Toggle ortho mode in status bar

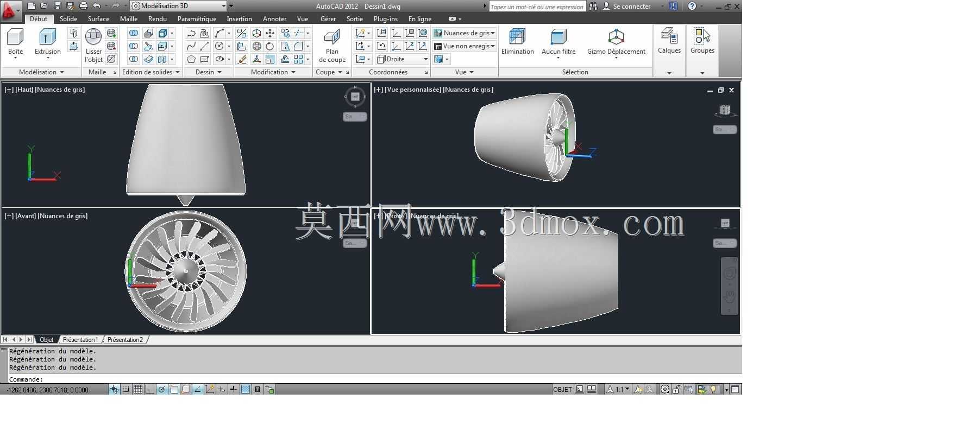pyautogui.click(x=150, y=389)
